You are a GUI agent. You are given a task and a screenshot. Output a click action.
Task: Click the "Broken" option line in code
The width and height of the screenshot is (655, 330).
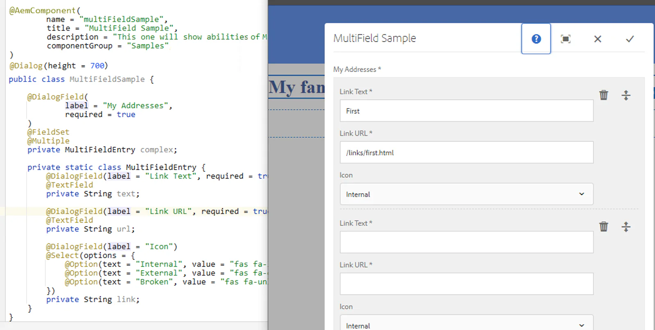pyautogui.click(x=166, y=282)
